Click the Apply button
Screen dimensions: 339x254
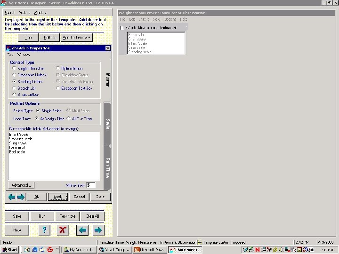[x=58, y=197]
